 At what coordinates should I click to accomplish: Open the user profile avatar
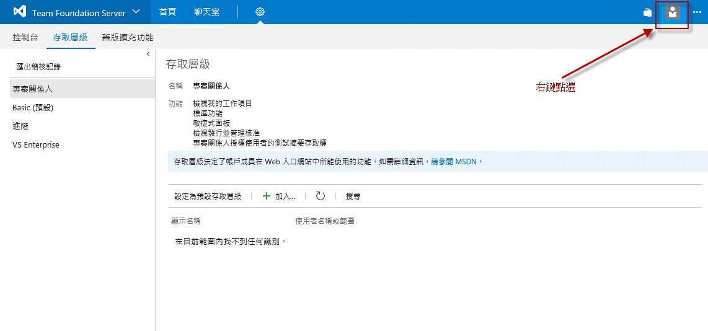click(x=672, y=12)
